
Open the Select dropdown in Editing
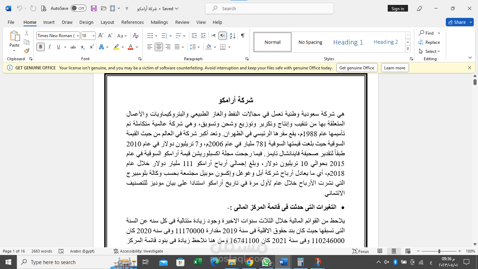pyautogui.click(x=430, y=51)
